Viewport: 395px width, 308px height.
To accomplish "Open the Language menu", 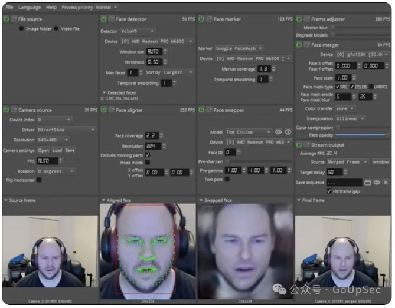I will click(30, 7).
